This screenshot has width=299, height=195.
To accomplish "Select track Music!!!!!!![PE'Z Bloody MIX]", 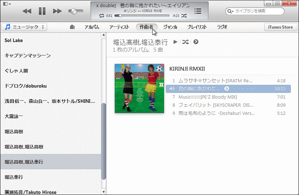I will click(228, 97).
